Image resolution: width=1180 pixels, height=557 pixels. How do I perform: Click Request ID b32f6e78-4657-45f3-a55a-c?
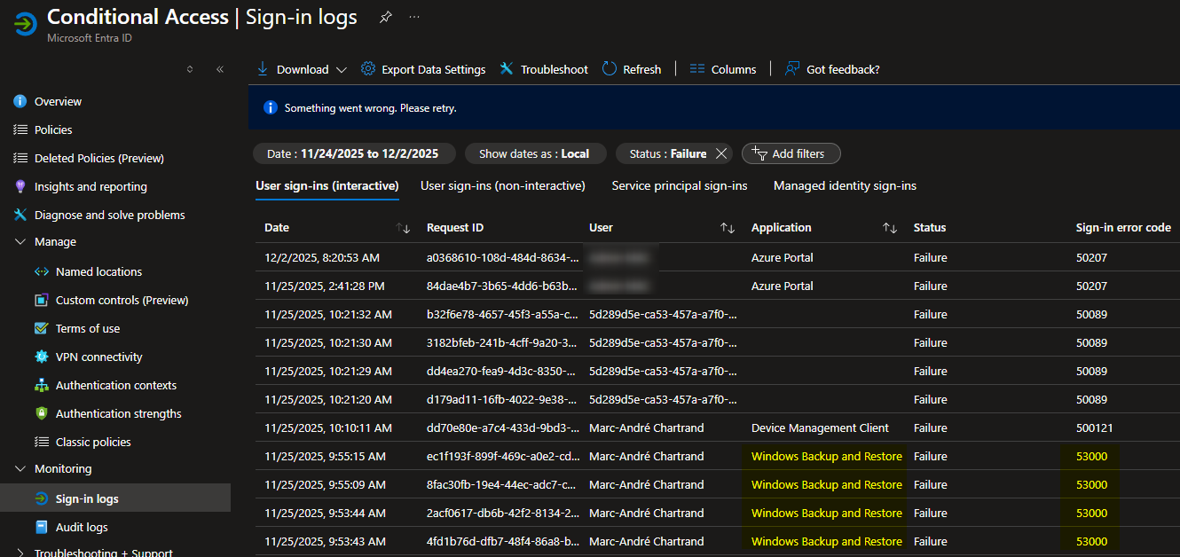[503, 314]
